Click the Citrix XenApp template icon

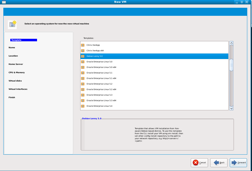pos(82,45)
